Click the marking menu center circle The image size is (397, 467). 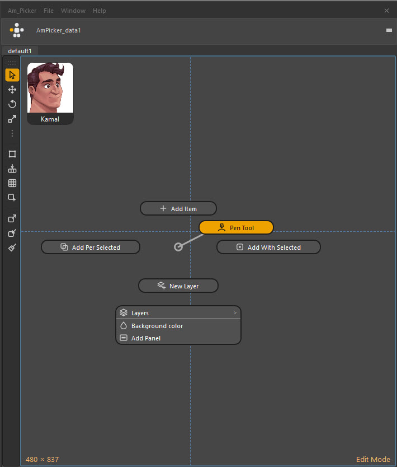[x=178, y=247]
